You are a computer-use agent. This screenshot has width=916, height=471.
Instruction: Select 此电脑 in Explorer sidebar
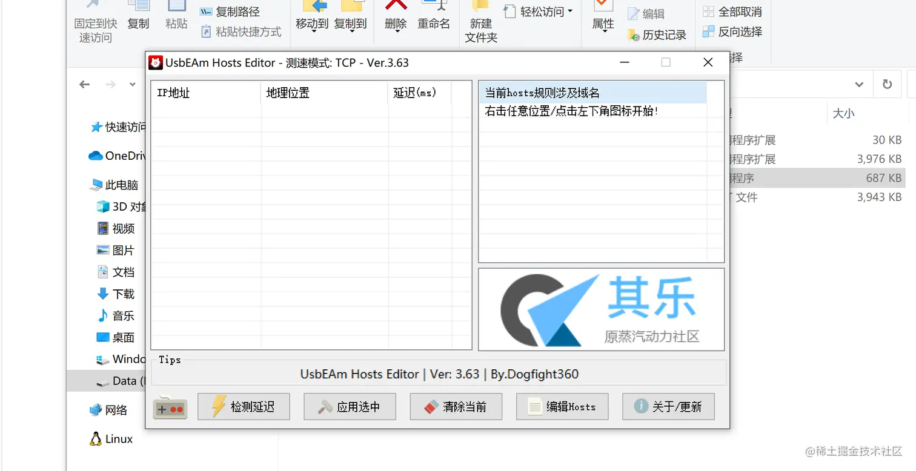click(x=114, y=185)
